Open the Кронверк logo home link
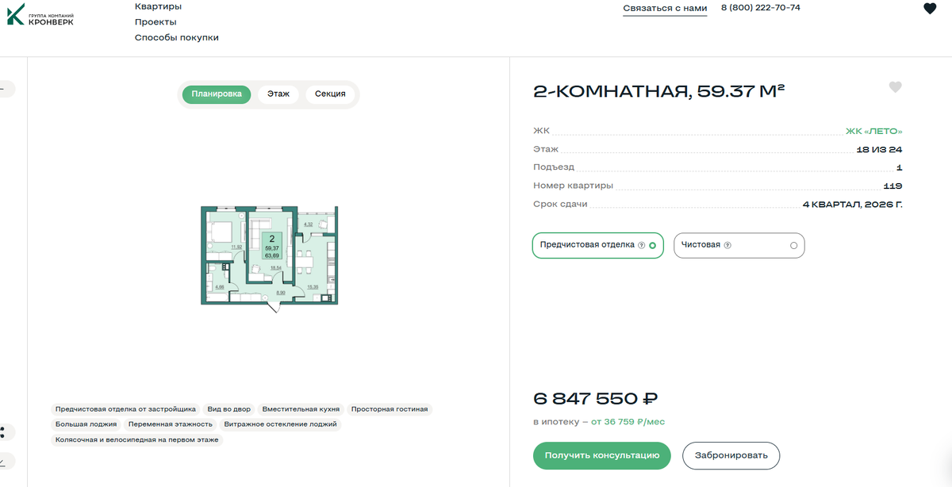952x487 pixels. [40, 15]
